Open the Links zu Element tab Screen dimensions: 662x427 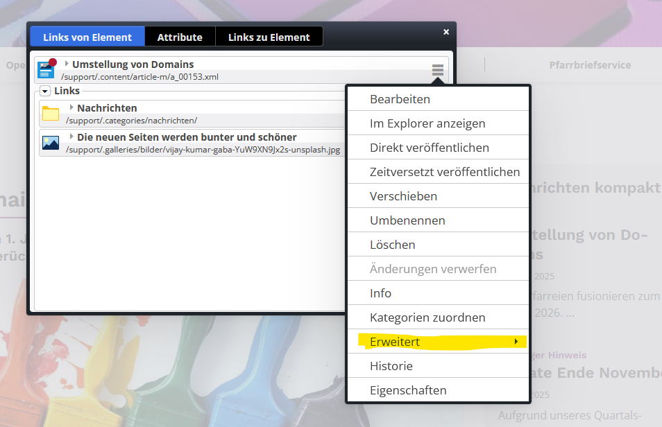click(x=269, y=36)
